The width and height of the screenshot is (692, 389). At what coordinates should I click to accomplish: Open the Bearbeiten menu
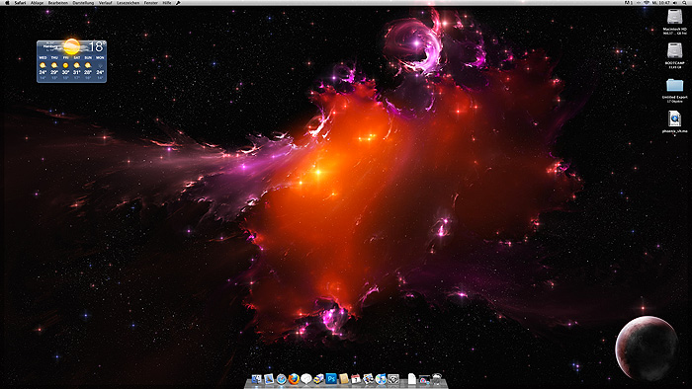pyautogui.click(x=57, y=3)
